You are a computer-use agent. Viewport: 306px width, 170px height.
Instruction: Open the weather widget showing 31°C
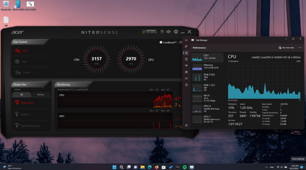pos(12,167)
